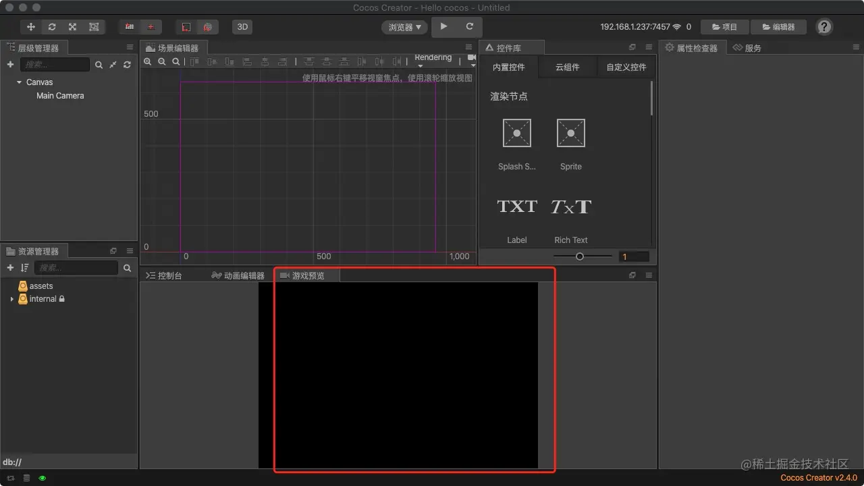Click the Play preview button
The width and height of the screenshot is (864, 486).
pos(443,26)
